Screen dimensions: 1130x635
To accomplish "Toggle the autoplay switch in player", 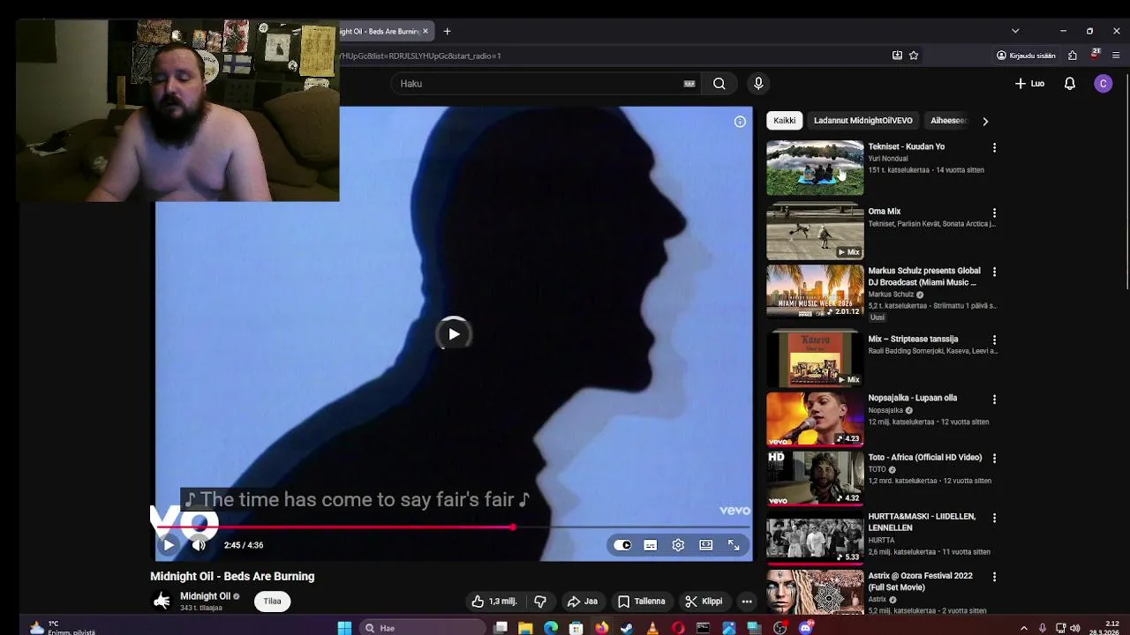I will (622, 545).
